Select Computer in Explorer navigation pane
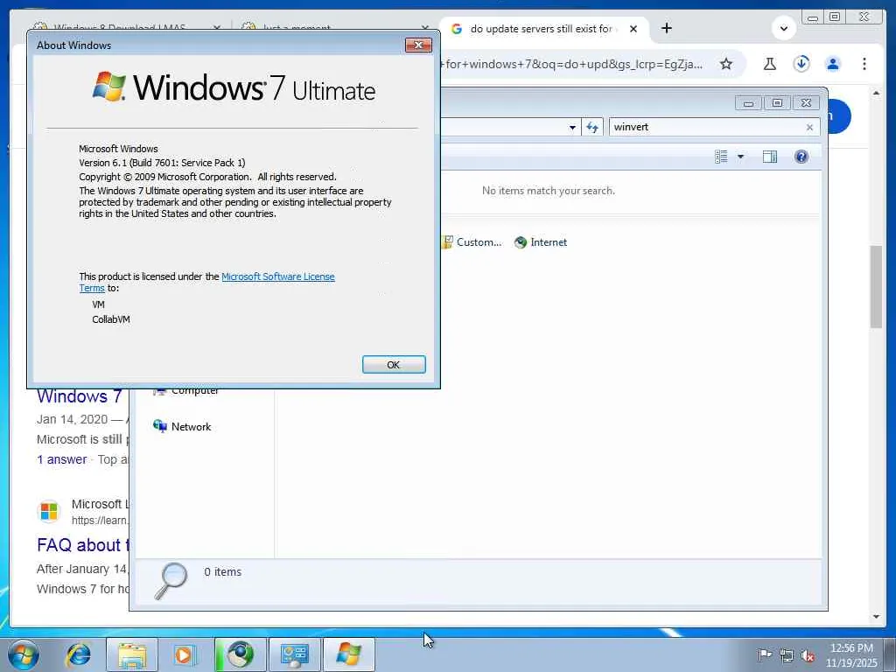 [186, 391]
